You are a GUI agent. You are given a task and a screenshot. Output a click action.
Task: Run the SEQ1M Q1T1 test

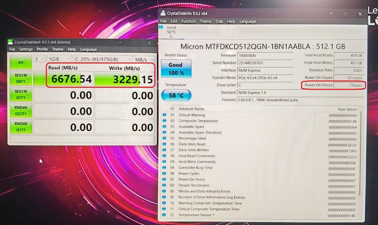coord(21,95)
